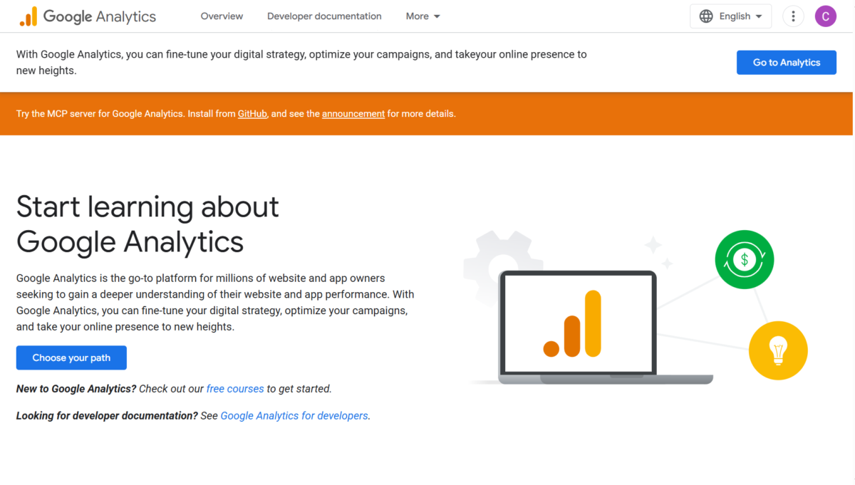This screenshot has width=855, height=485.
Task: Click the Choose your path button
Action: (71, 358)
